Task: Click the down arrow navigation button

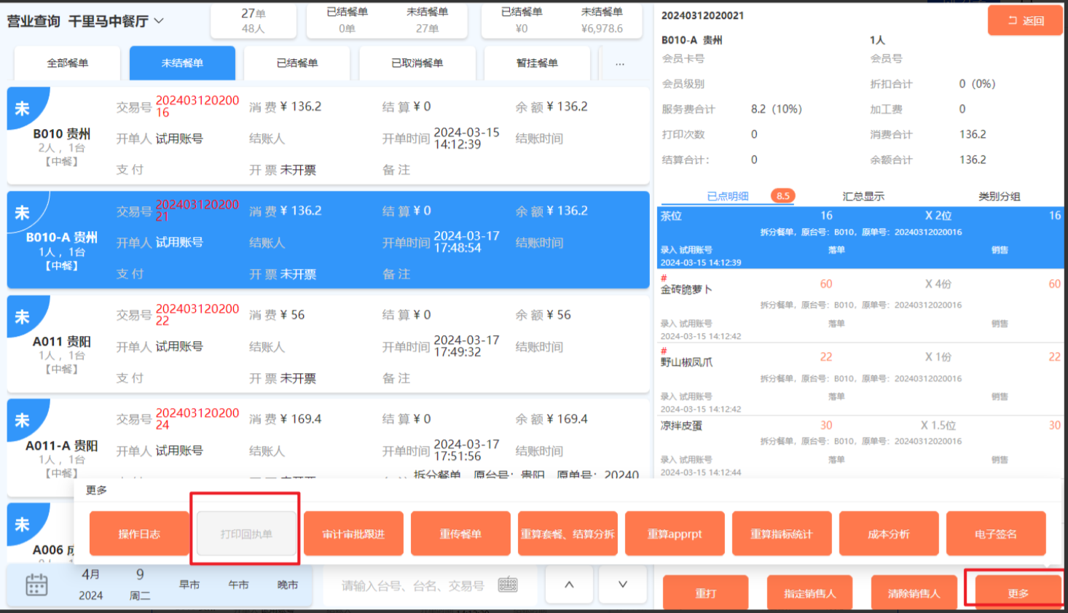Action: [623, 585]
